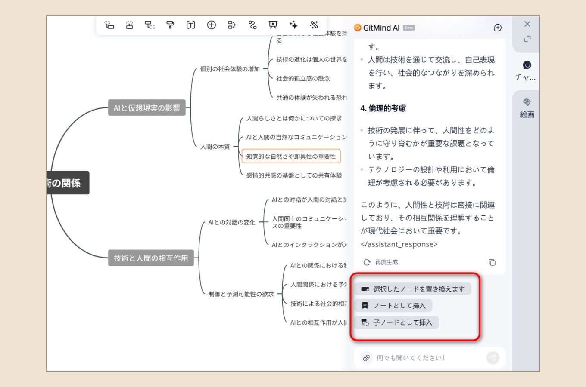Click ノートとして挿入 button
The height and width of the screenshot is (387, 586).
(x=393, y=306)
